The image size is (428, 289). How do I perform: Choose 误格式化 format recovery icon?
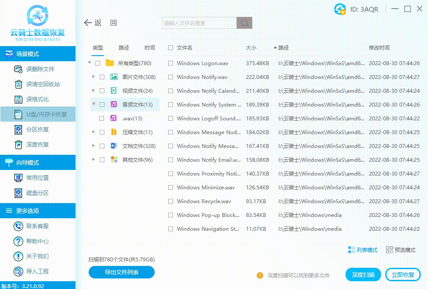tap(18, 100)
